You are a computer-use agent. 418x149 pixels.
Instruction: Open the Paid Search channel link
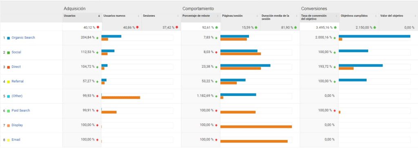tap(21, 111)
